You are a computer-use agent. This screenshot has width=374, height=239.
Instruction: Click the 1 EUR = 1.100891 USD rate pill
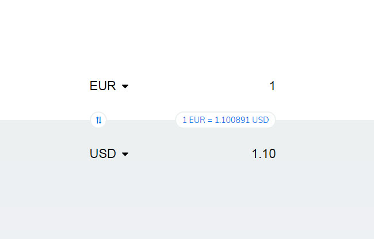tap(226, 120)
